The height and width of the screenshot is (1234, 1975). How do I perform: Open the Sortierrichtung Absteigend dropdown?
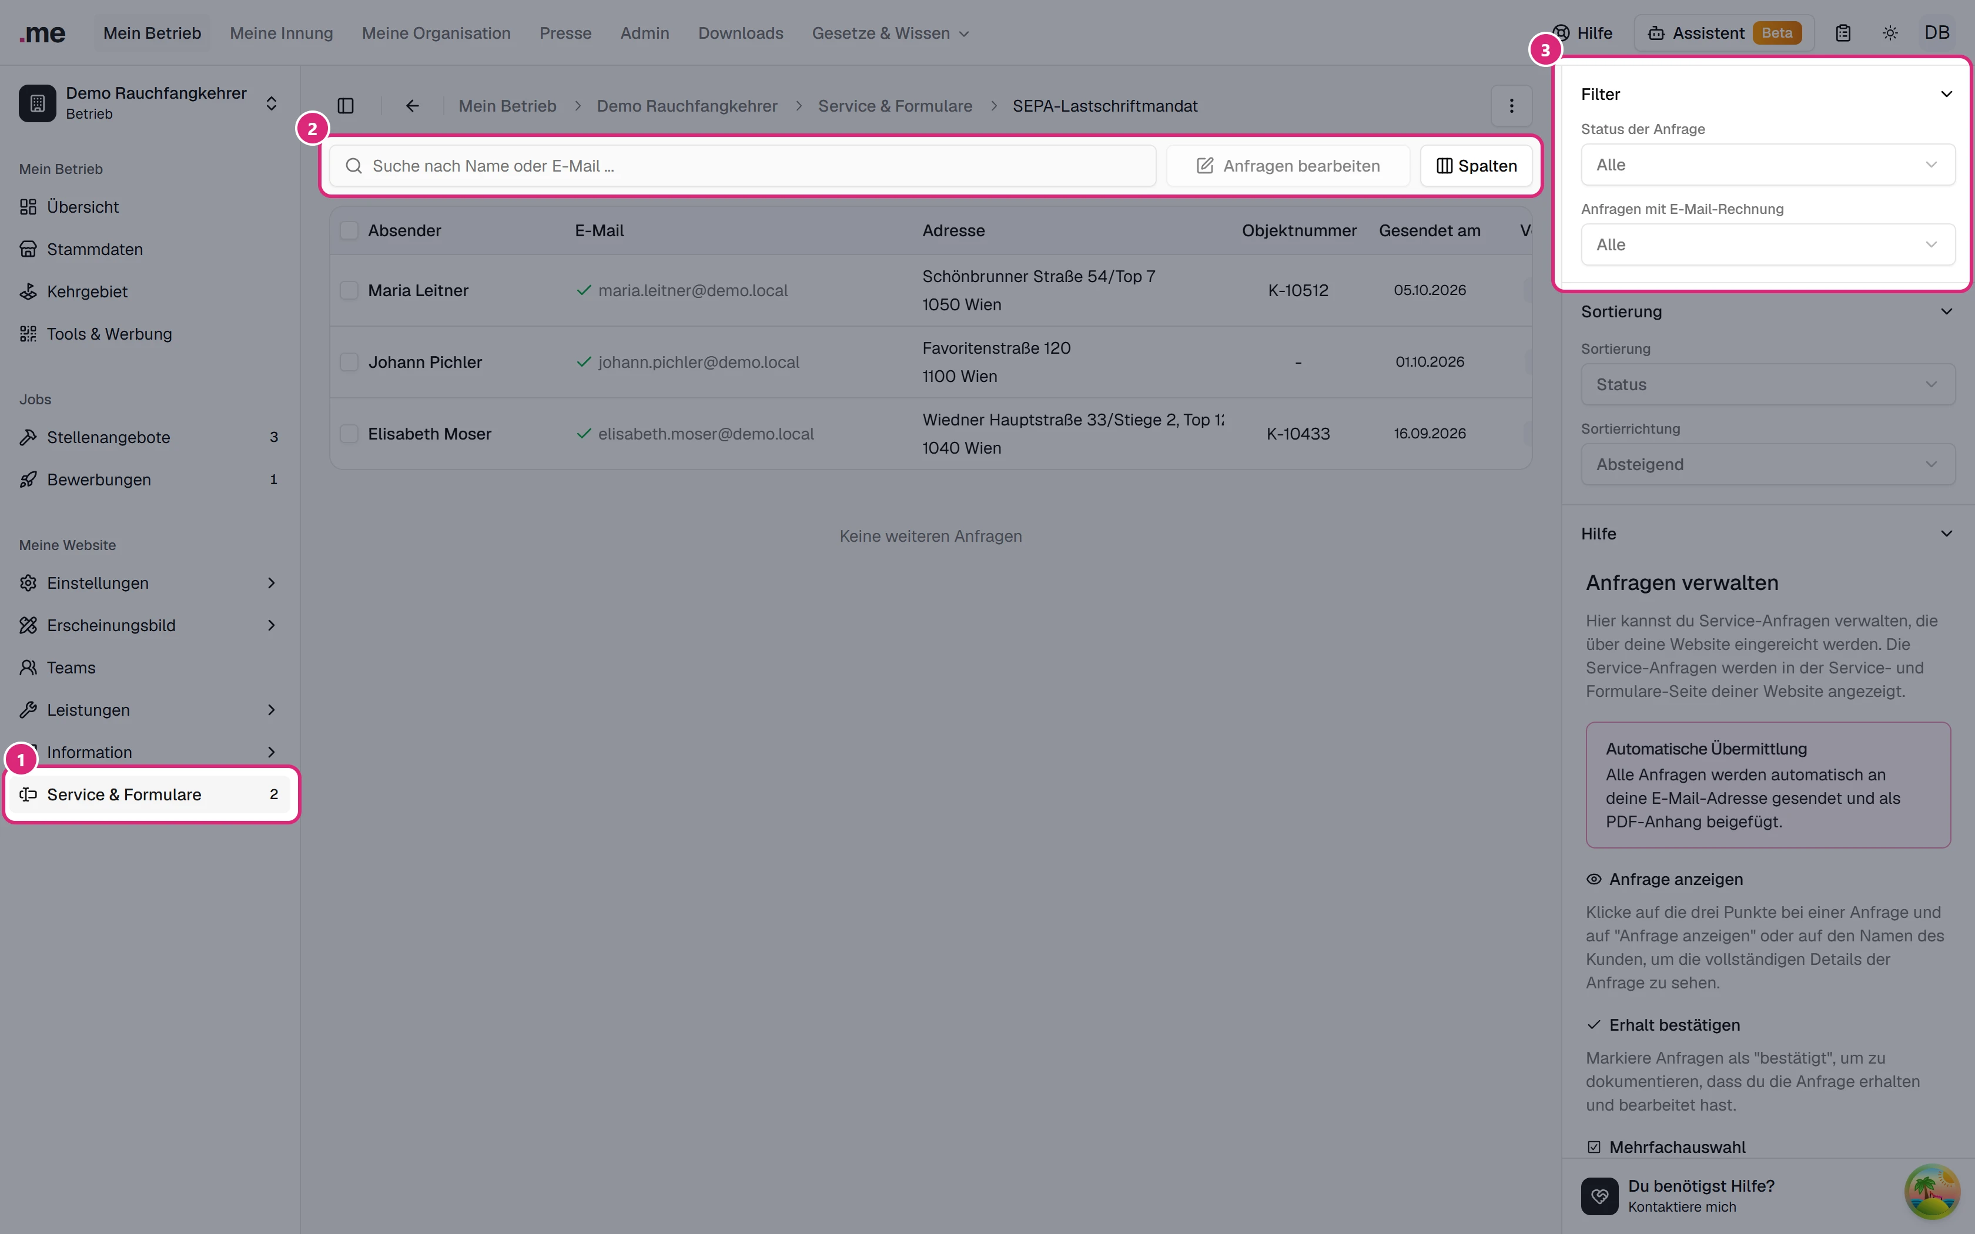pos(1768,464)
